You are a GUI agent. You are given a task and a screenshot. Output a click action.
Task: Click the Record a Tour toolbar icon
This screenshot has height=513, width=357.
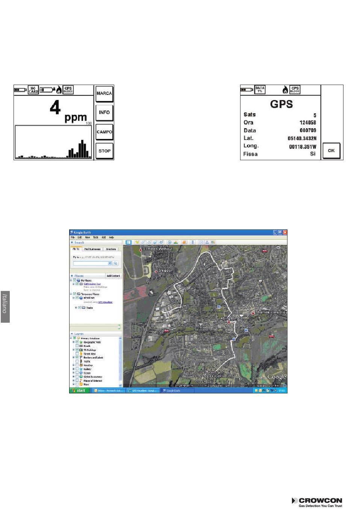pos(161,243)
